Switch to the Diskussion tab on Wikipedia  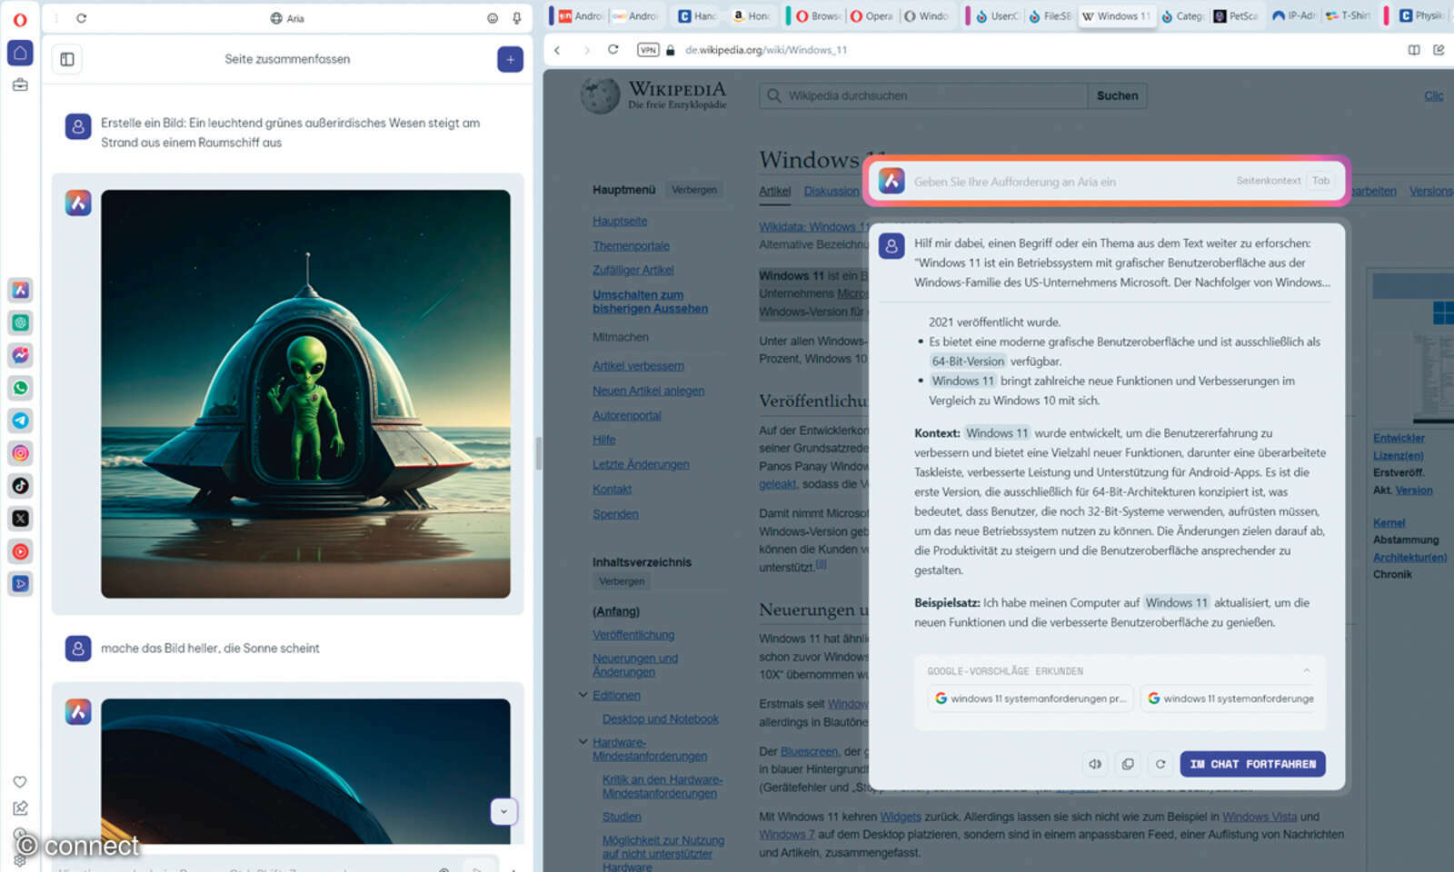coord(831,191)
